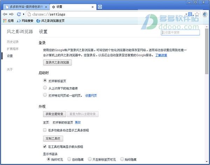Maximize the browser window
Screen dimensions: 210x165
[196, 2]
